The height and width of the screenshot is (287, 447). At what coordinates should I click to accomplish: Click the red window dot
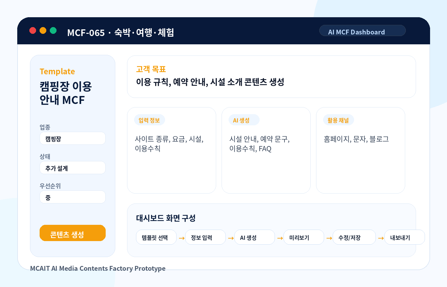pyautogui.click(x=33, y=30)
